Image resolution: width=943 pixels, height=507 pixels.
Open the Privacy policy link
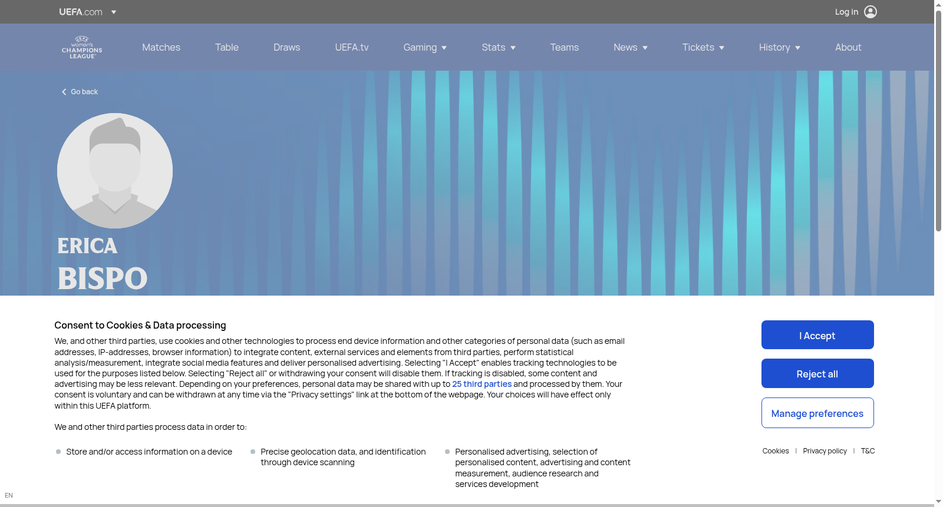825,451
